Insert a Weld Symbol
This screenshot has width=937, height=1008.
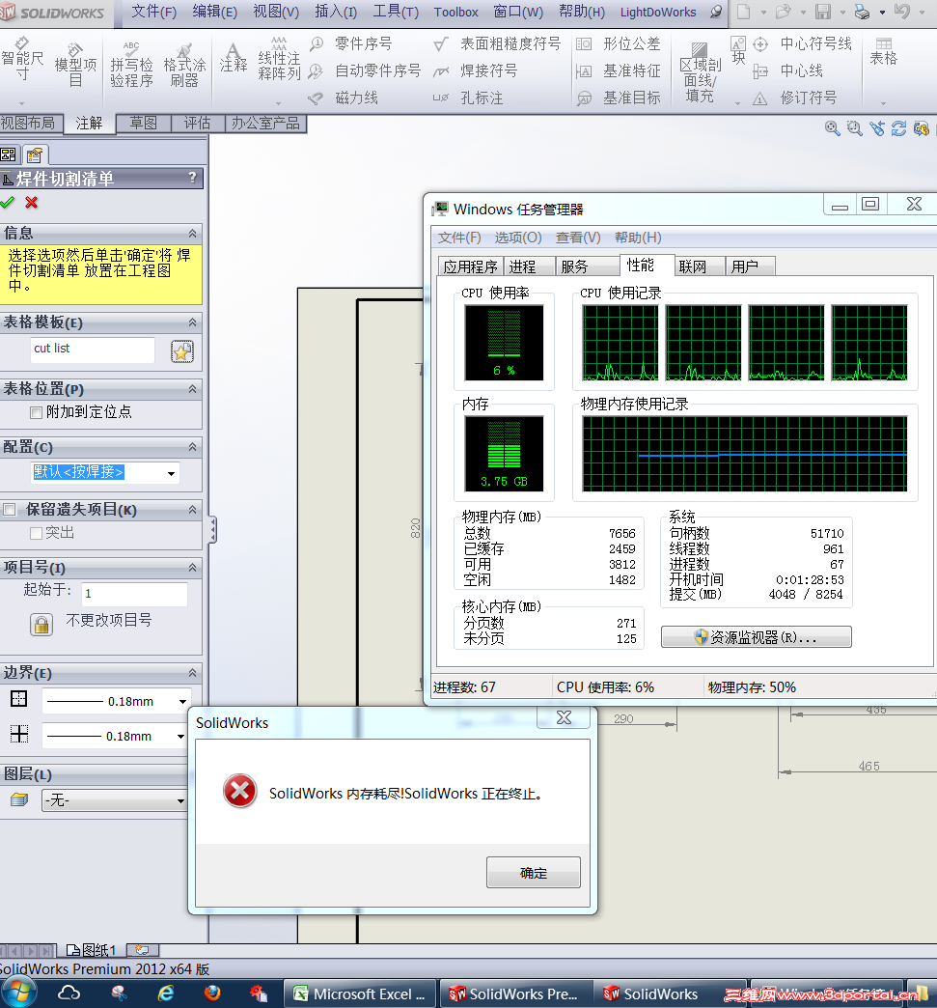point(476,70)
